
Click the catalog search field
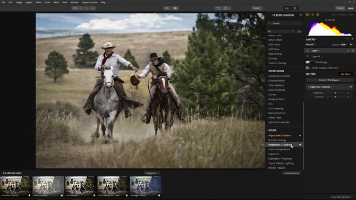285,23
